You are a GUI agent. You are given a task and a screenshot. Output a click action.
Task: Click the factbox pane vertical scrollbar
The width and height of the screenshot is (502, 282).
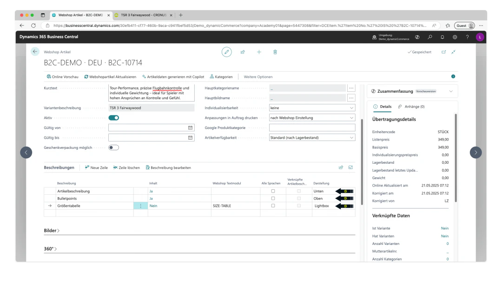pos(456,158)
